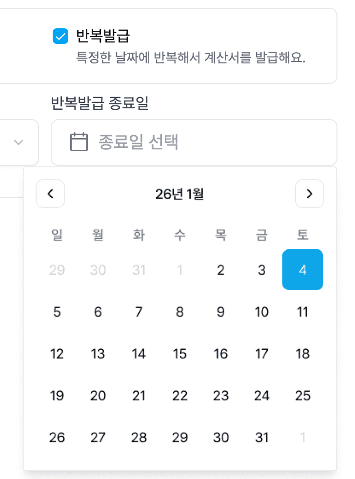Expand the partially visible dropdown chevron
The width and height of the screenshot is (355, 479).
[x=19, y=142]
